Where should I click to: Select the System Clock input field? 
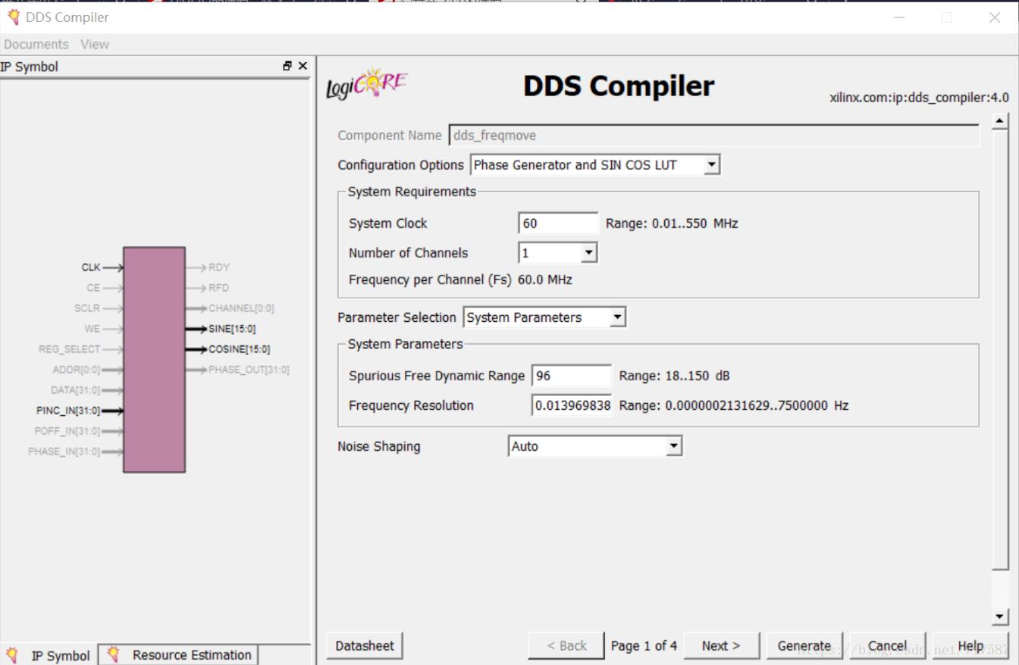tap(558, 223)
